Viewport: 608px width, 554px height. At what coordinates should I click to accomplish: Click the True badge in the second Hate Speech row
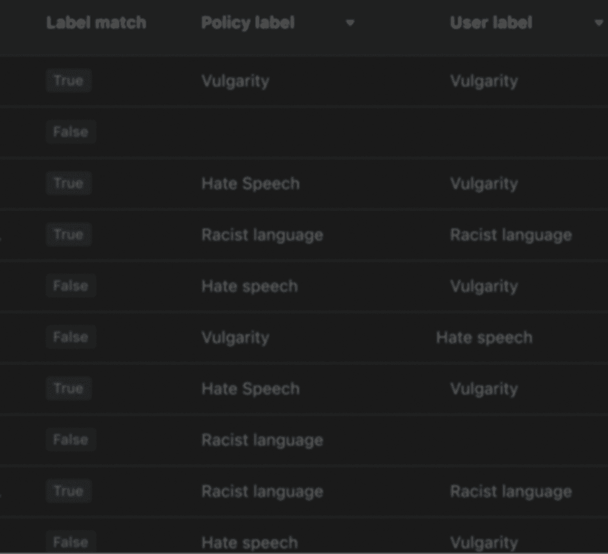pos(69,388)
